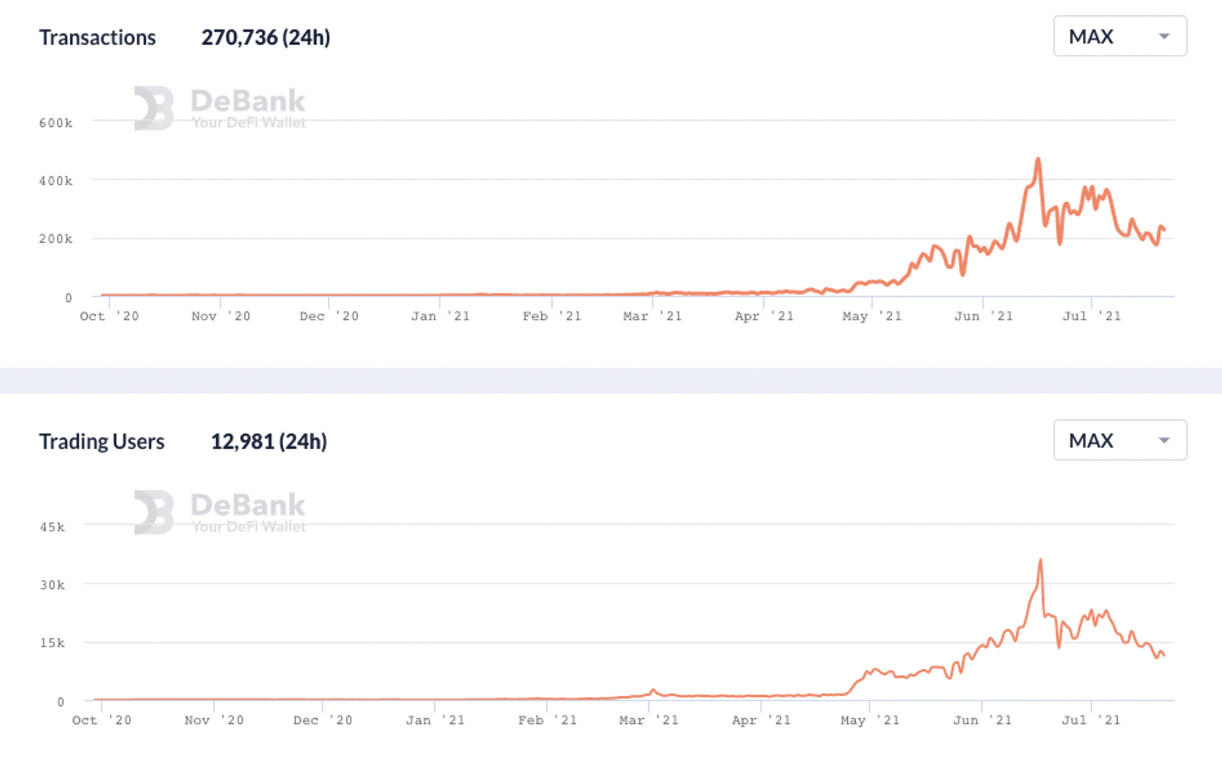Image resolution: width=1222 pixels, height=767 pixels.
Task: Click the 270,736 (24h) transactions value
Action: click(x=266, y=38)
